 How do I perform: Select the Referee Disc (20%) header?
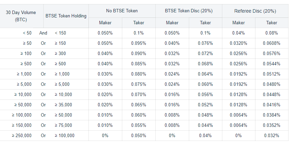coord(255,11)
